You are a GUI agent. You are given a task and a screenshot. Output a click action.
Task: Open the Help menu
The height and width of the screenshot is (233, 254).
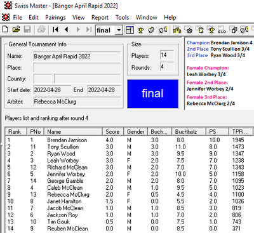[170, 18]
